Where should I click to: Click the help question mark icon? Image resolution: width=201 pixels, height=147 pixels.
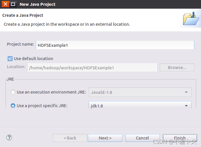(9, 137)
